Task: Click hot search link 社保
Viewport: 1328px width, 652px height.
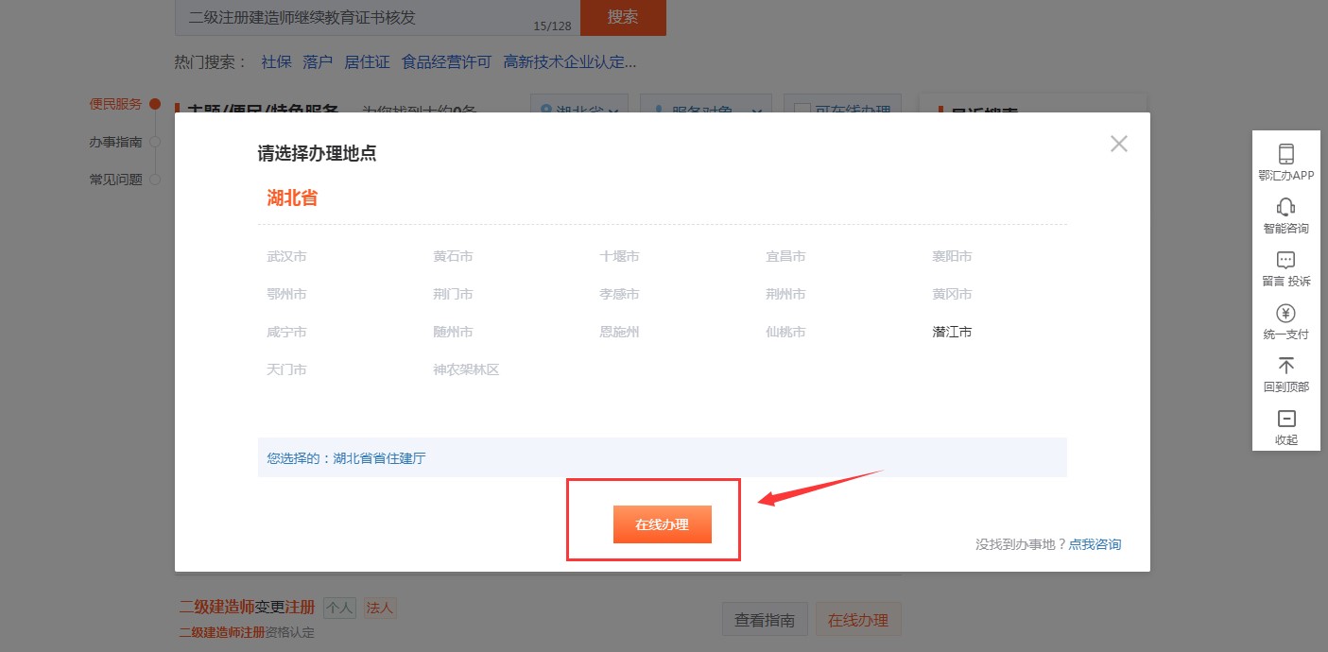Action: tap(276, 62)
